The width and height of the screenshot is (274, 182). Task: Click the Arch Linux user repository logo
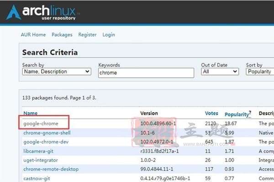pos(43,12)
